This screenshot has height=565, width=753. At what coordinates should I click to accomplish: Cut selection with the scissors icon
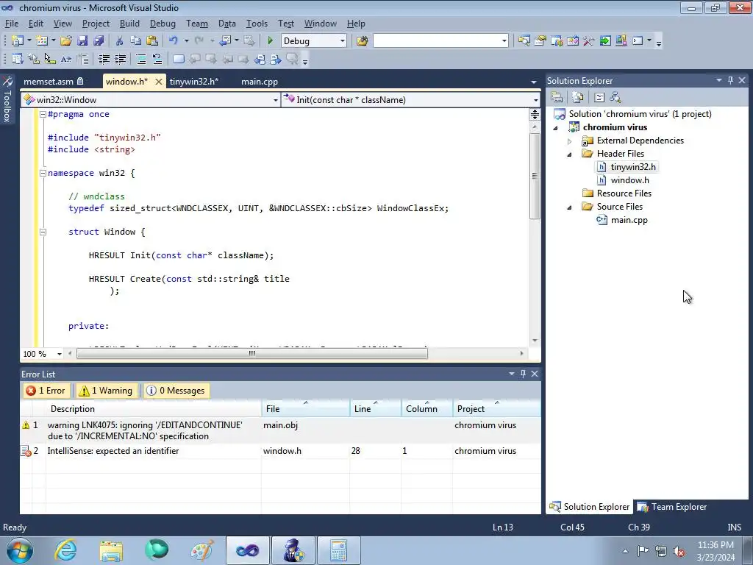point(120,41)
